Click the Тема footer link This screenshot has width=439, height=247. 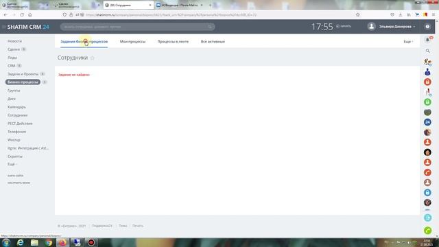point(123,226)
